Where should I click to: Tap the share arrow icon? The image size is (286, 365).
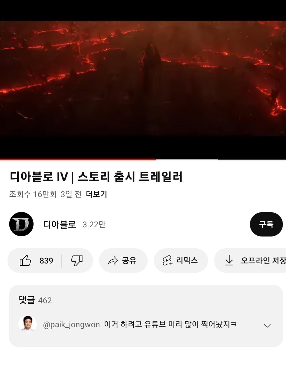coord(113,261)
